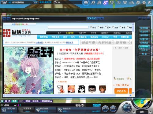
Task: Click the power exit icon
Action: pos(150,2)
